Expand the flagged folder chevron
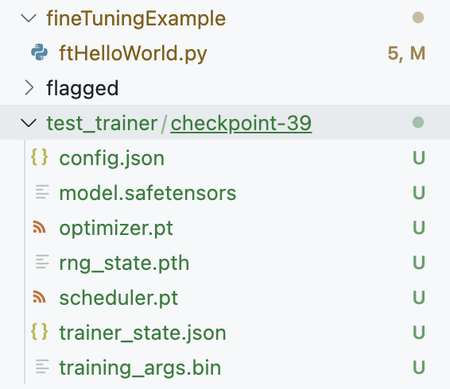450x389 pixels. (x=29, y=87)
